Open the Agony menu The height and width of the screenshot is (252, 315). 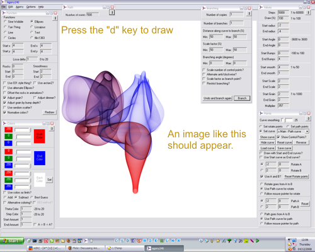pyautogui.click(x=20, y=7)
